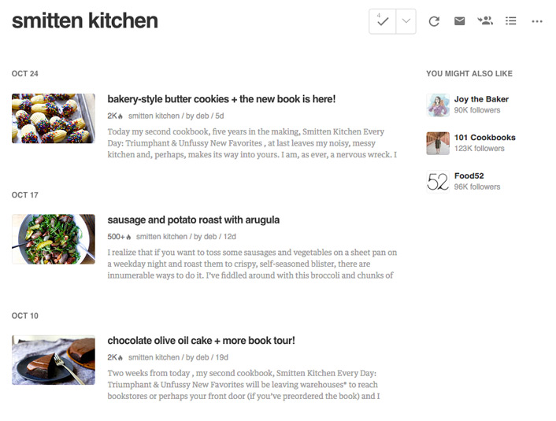Click the sausage potato salad thumbnail
This screenshot has height=421, width=556.
54,238
